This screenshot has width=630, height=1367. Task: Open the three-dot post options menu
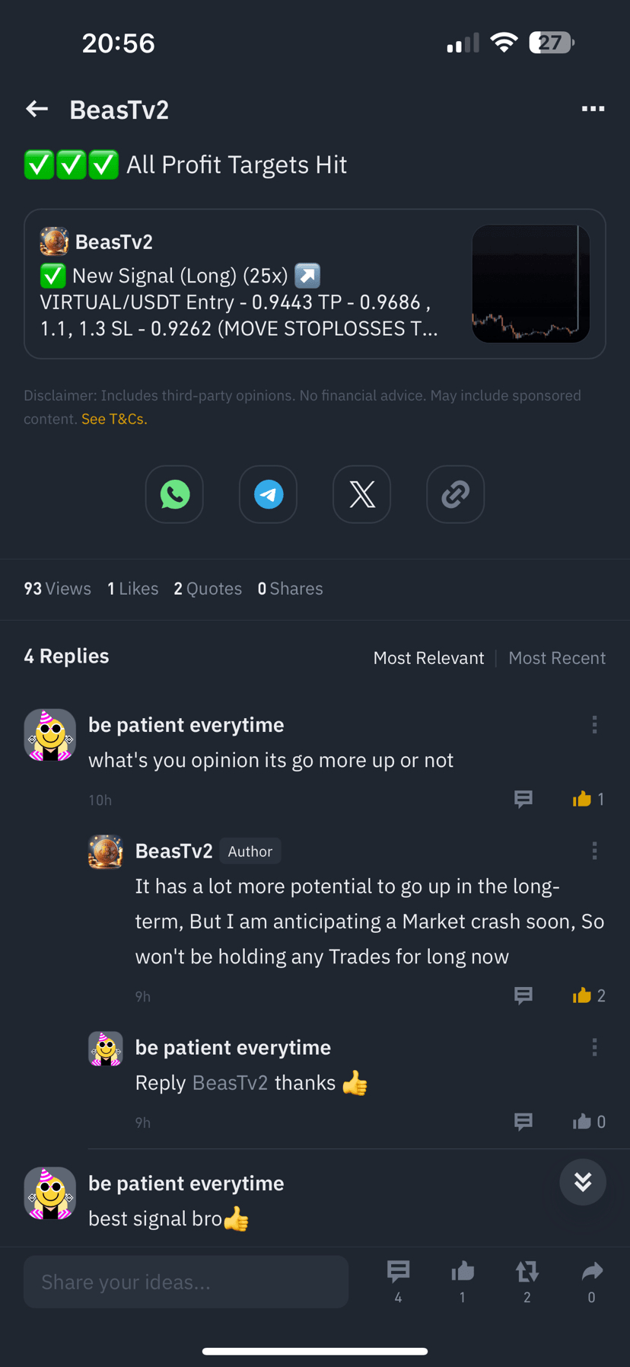click(x=593, y=110)
